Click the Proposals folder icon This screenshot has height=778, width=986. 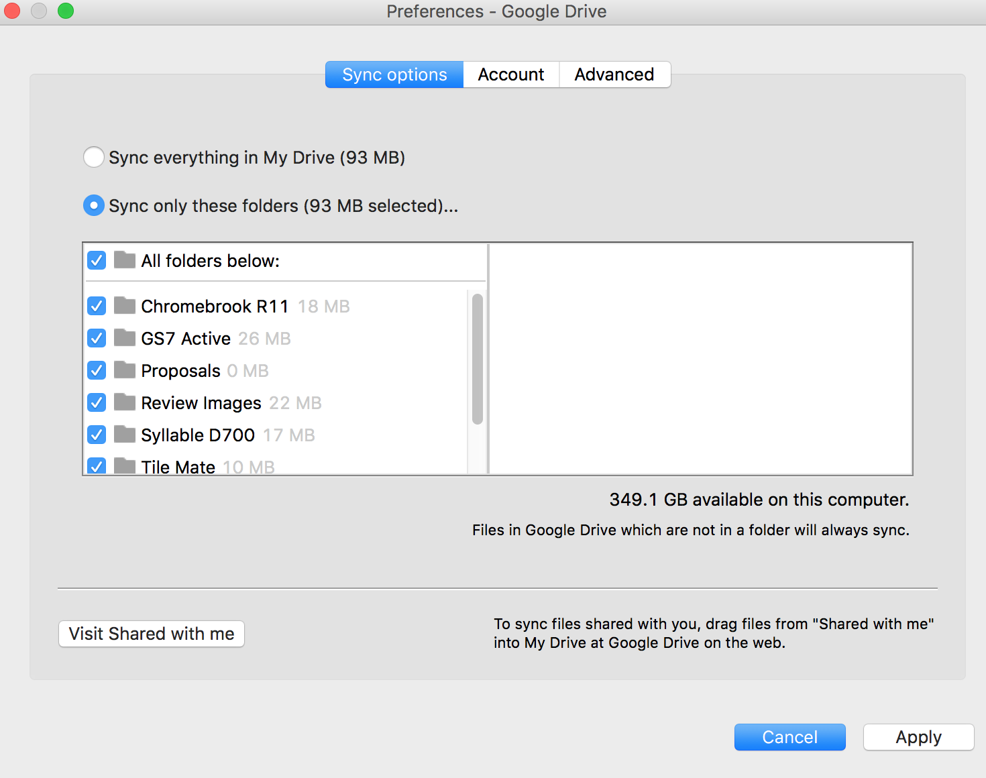tap(125, 370)
